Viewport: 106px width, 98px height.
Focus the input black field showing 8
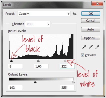[x=16, y=66]
